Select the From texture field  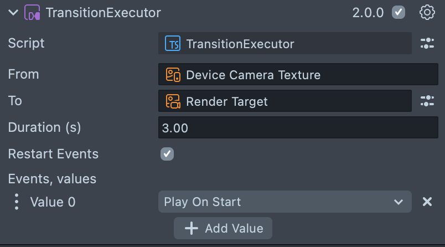[x=298, y=75]
